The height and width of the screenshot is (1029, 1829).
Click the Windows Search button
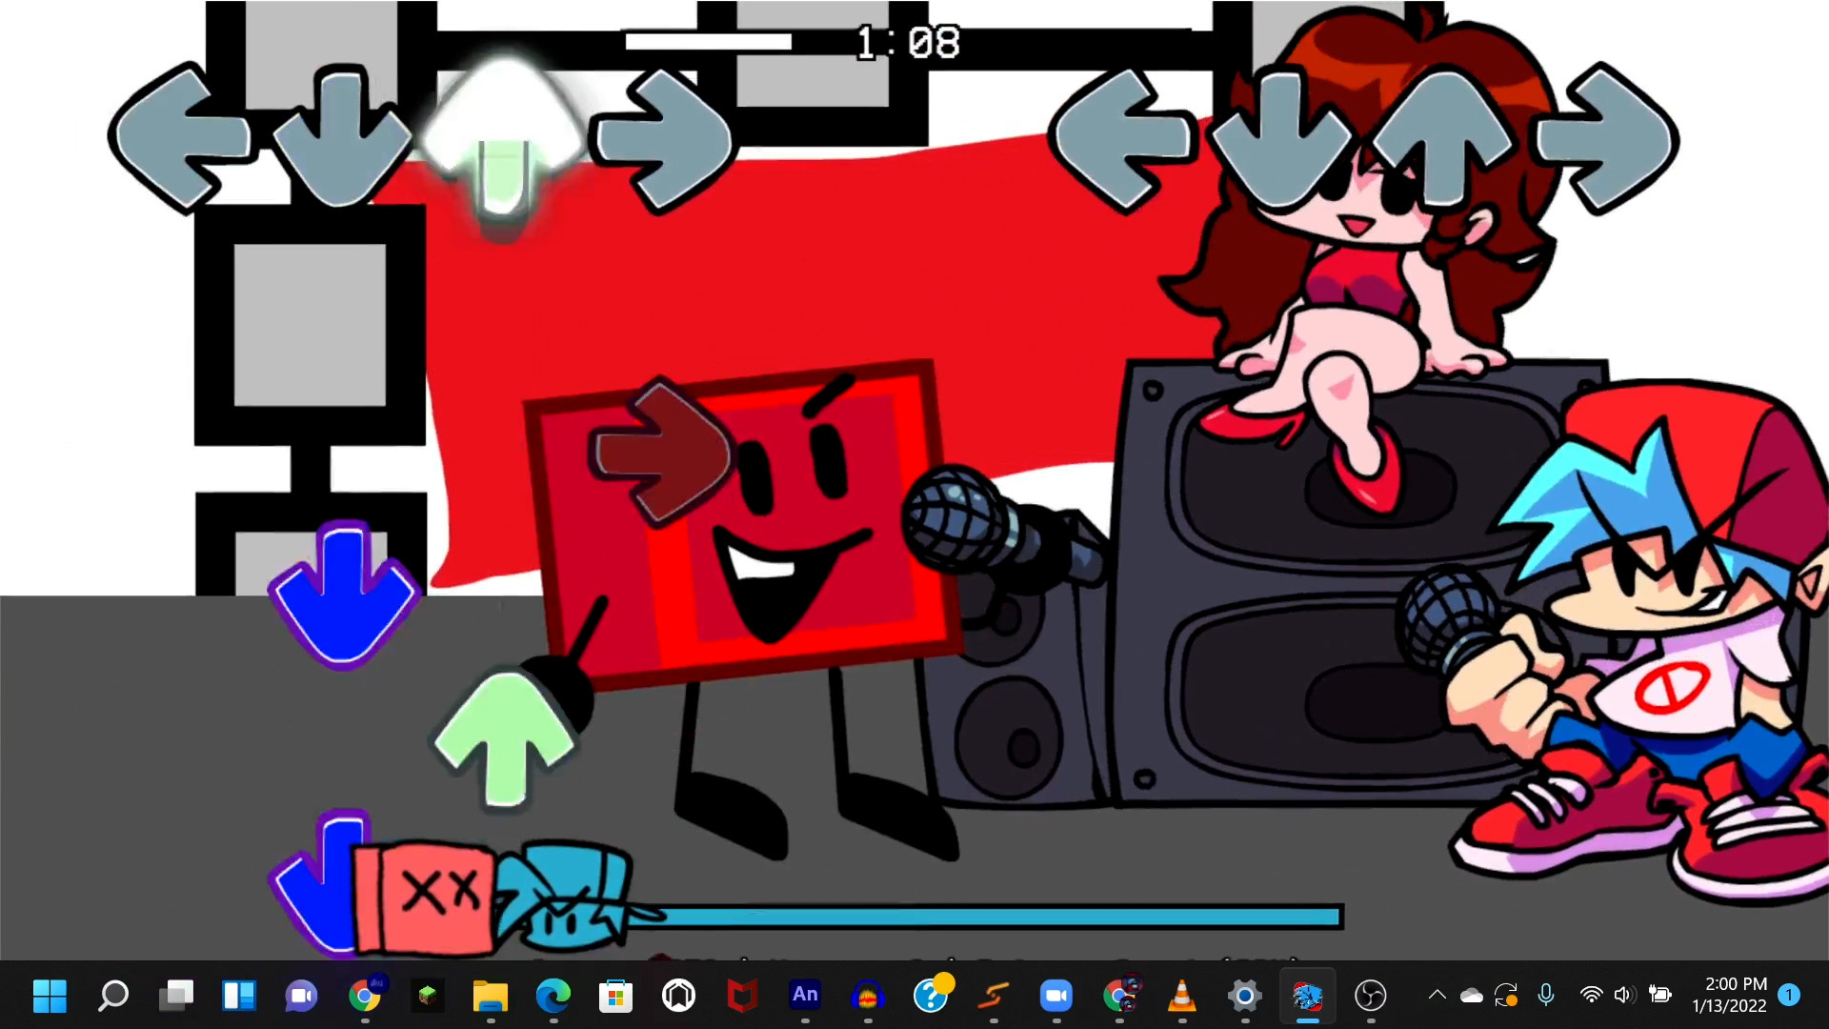pos(113,997)
